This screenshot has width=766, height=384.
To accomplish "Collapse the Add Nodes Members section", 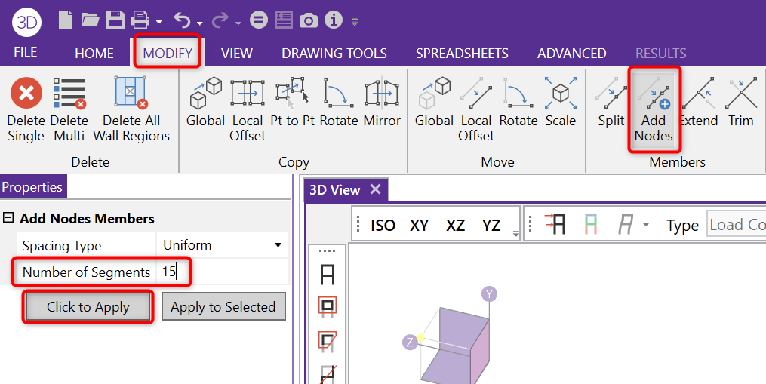I will click(x=8, y=218).
